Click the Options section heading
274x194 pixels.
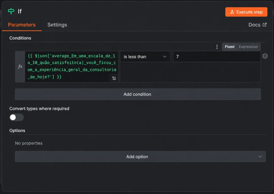[17, 130]
